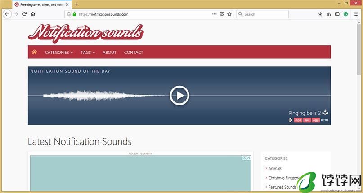Close the advertisement with X icon
Screen dimensions: 363x193
point(249,158)
